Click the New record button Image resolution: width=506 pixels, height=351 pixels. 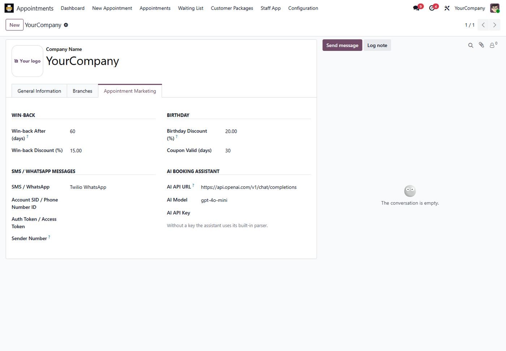[x=14, y=25]
